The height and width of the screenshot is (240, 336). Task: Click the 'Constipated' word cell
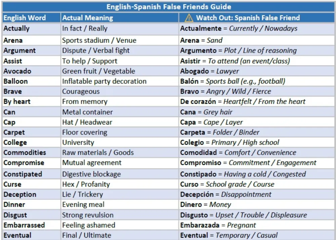click(32, 174)
